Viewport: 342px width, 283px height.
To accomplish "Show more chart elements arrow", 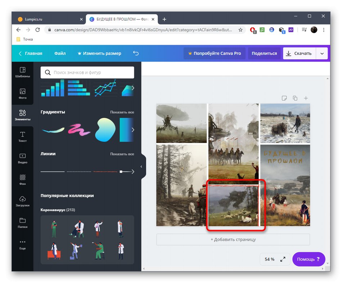I will click(x=132, y=88).
